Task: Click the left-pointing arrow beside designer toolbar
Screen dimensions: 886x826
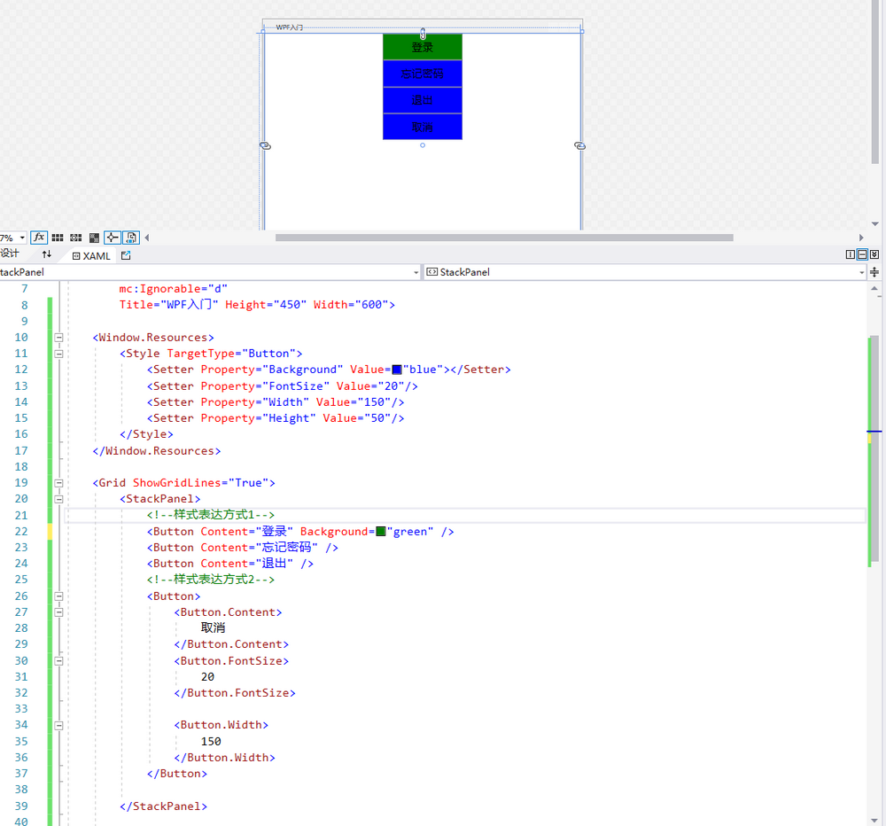Action: [147, 238]
